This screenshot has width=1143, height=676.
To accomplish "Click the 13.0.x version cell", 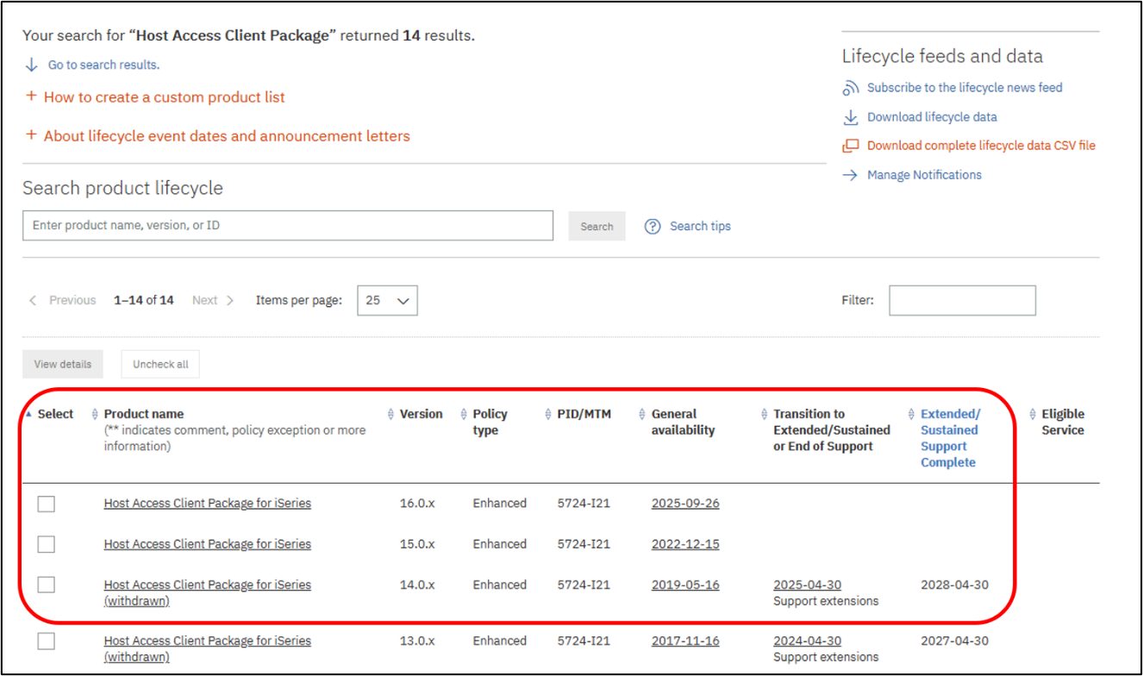I will (417, 641).
